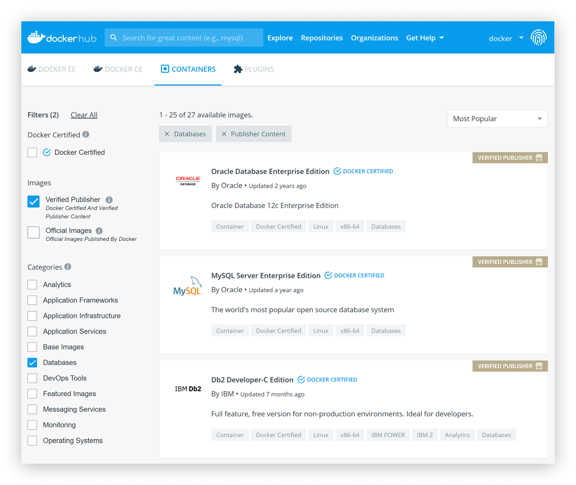Check the Featured Images checkbox
The height and width of the screenshot is (485, 576).
pyautogui.click(x=33, y=394)
